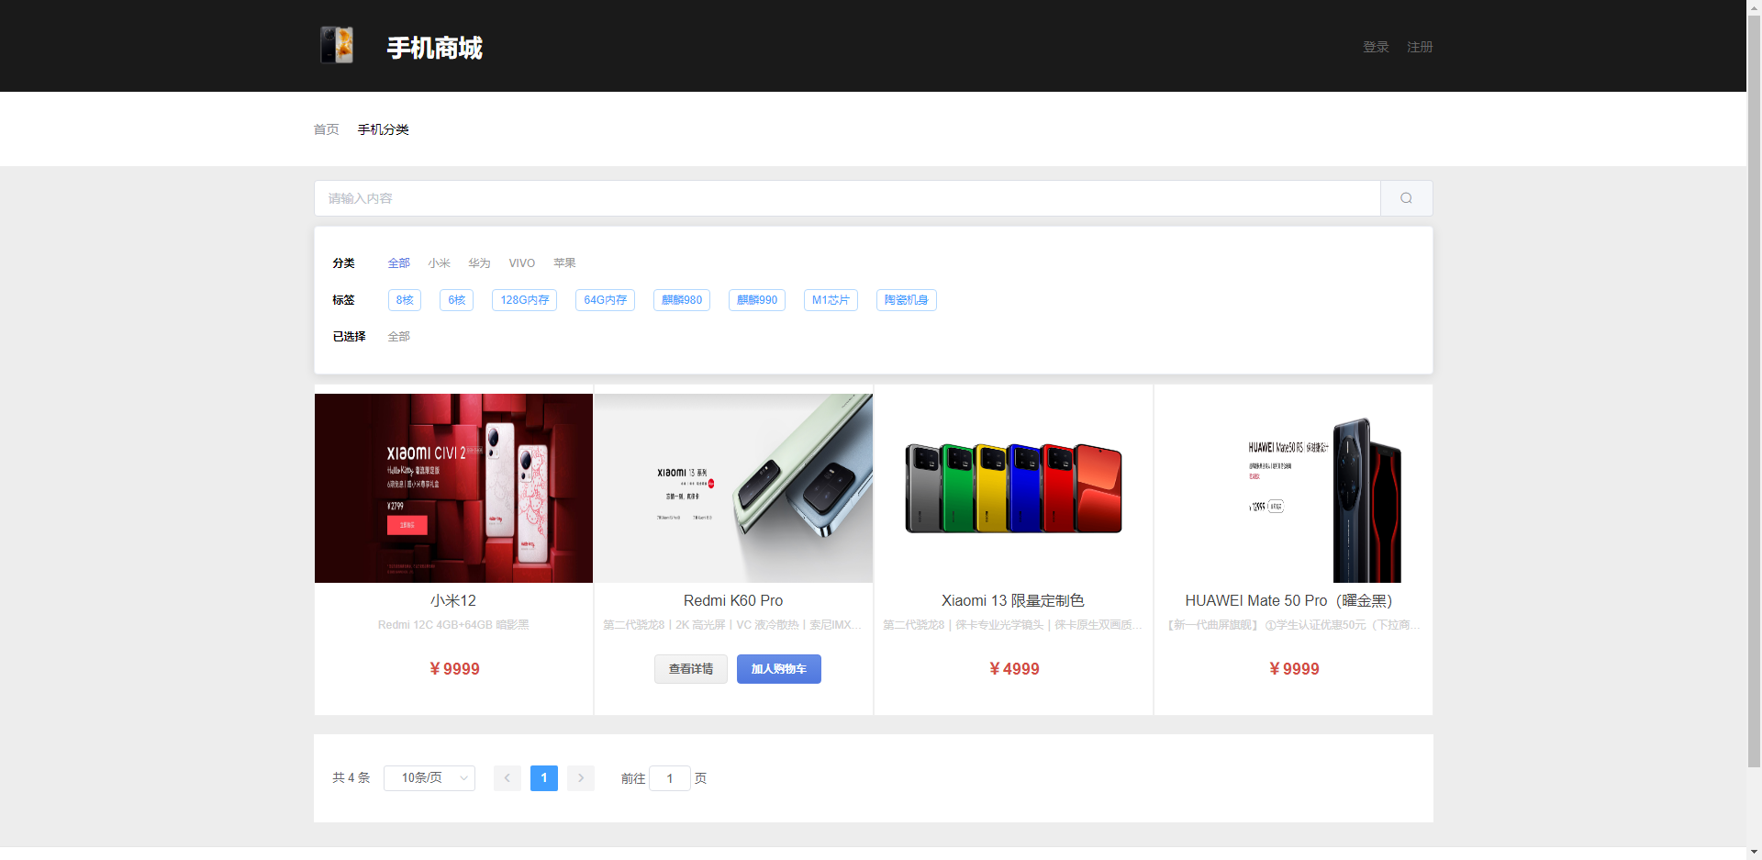Click the 登录 link
Image resolution: width=1762 pixels, height=860 pixels.
[1376, 47]
